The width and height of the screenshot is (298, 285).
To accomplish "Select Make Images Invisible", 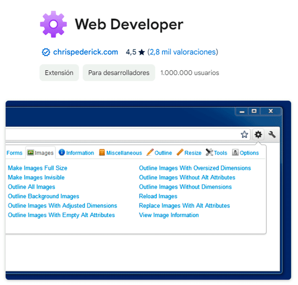I will (x=36, y=177).
